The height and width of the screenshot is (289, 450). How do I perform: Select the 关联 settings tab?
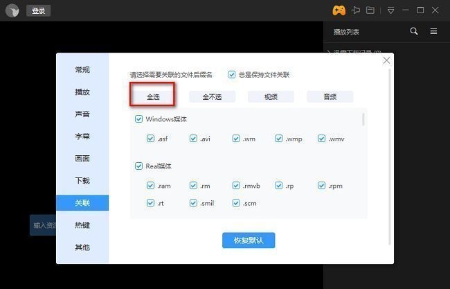(x=82, y=203)
